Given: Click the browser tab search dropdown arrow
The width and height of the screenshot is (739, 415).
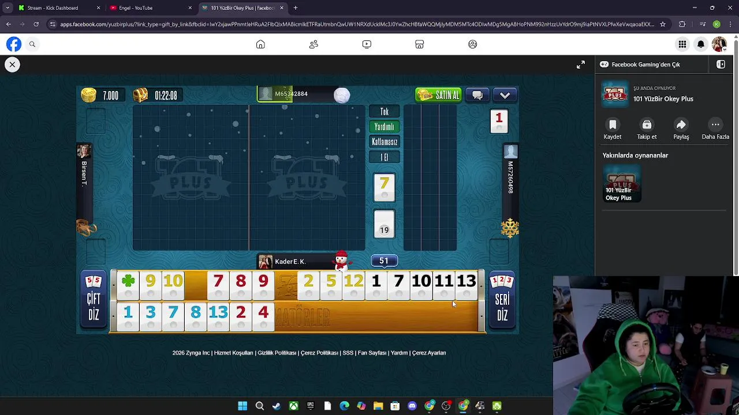Looking at the screenshot, I should tap(8, 8).
